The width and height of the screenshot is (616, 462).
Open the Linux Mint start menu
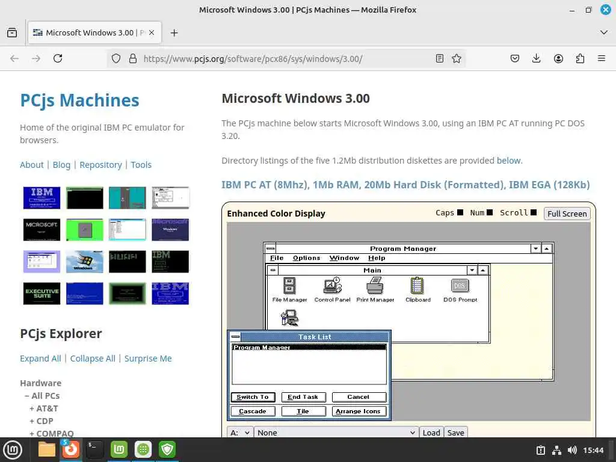13,449
